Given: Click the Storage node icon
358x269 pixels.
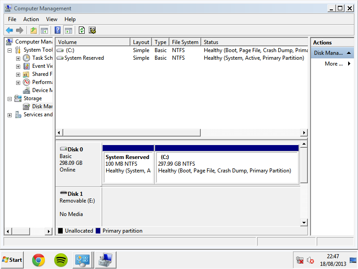Looking at the screenshot, I should 18,98.
